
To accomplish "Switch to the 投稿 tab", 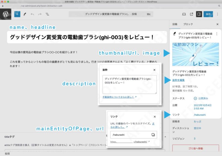I will (x=175, y=24).
